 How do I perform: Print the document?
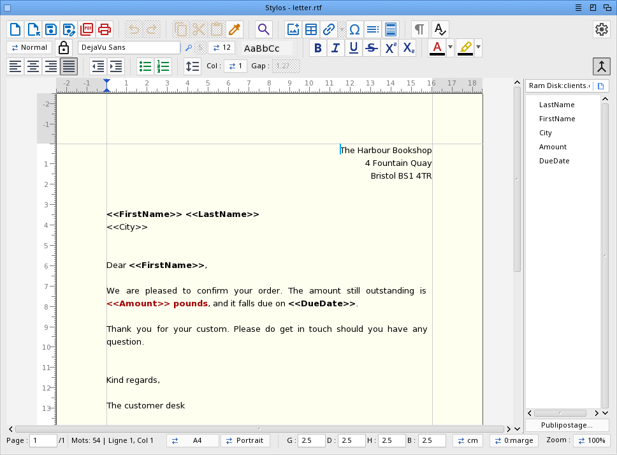105,29
